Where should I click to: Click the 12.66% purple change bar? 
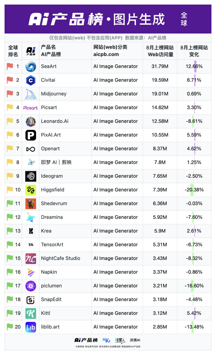(x=195, y=67)
